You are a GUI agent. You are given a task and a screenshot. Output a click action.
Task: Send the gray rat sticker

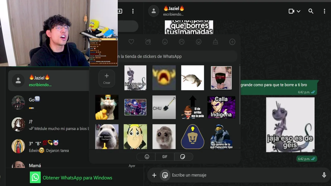pos(192,78)
